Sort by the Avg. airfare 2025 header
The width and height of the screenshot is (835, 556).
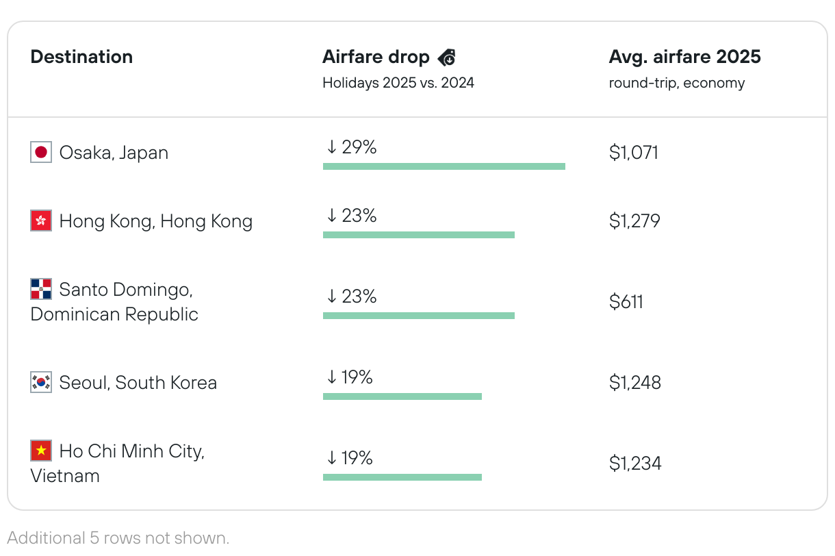pyautogui.click(x=684, y=57)
